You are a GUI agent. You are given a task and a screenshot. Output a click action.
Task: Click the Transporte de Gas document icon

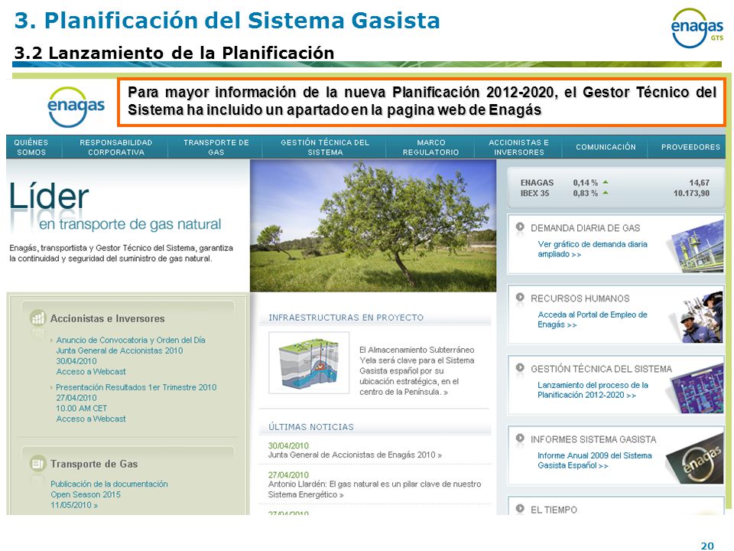37,464
